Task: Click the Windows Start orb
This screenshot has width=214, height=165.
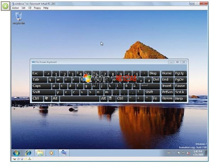Action: (x=17, y=153)
